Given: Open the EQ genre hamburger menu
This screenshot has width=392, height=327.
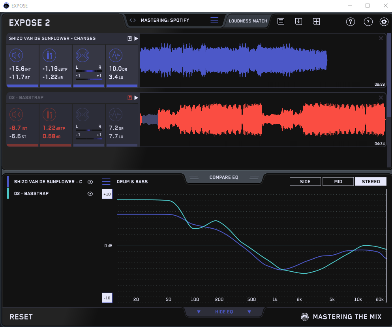Looking at the screenshot, I should point(106,182).
